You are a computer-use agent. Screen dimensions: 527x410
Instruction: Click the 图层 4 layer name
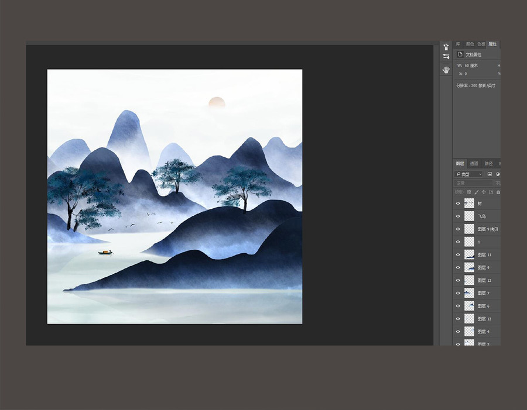(x=483, y=332)
